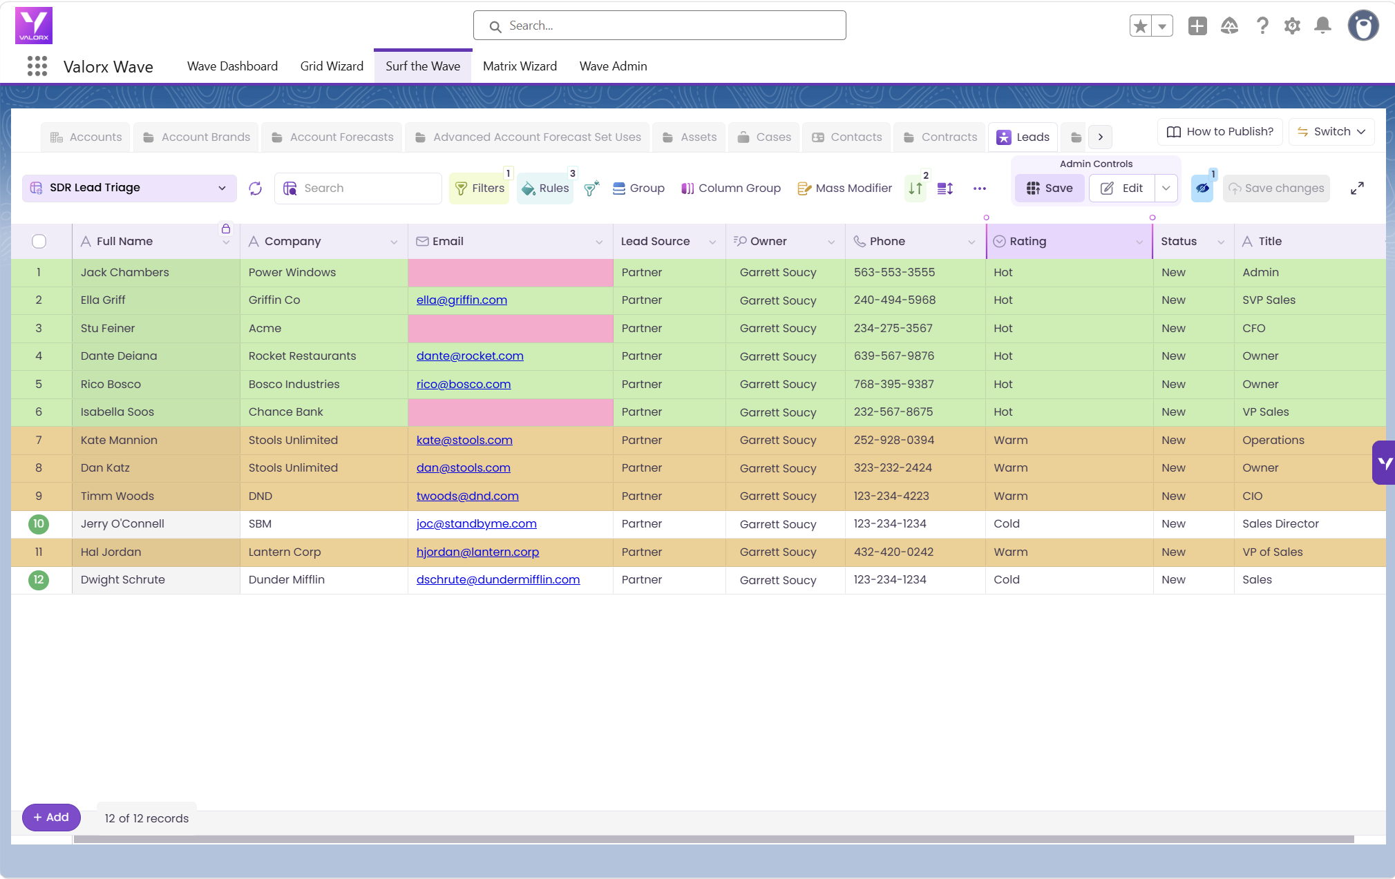Open the Rules tool
The height and width of the screenshot is (879, 1395).
pyautogui.click(x=545, y=189)
